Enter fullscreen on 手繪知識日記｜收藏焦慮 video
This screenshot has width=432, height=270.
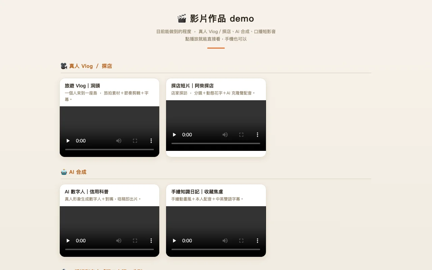(x=241, y=241)
